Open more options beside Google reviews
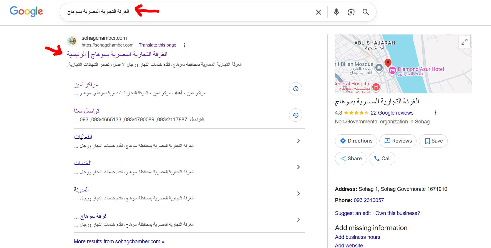The height and width of the screenshot is (248, 491). (435, 113)
